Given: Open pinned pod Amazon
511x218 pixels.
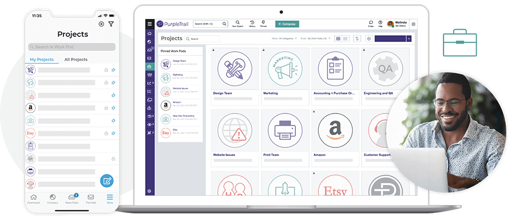Looking at the screenshot, I should coord(180,105).
